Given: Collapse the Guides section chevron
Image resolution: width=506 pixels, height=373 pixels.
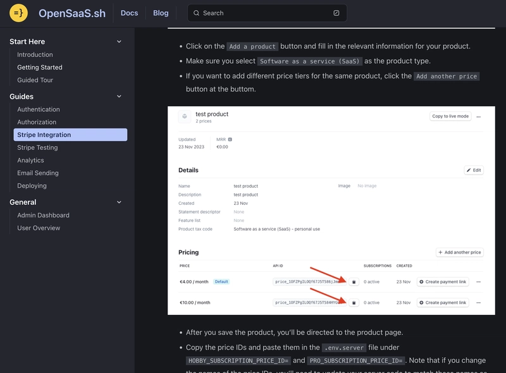Looking at the screenshot, I should (119, 97).
